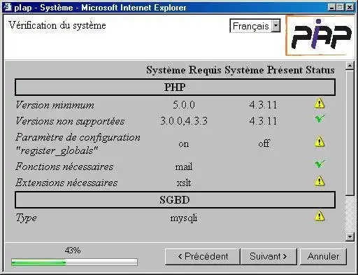Click green checkmark for Fonctions nécessaires
The width and height of the screenshot is (358, 275).
pos(320,164)
